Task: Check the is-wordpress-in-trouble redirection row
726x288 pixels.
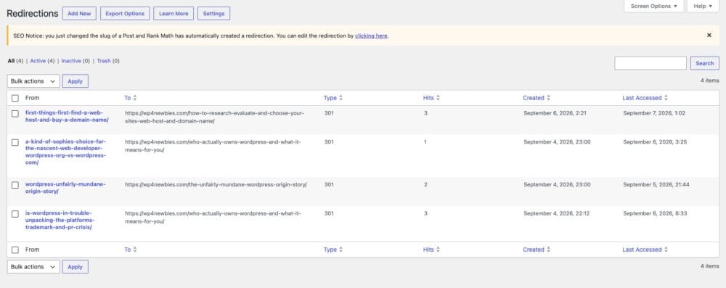Action: tap(15, 214)
